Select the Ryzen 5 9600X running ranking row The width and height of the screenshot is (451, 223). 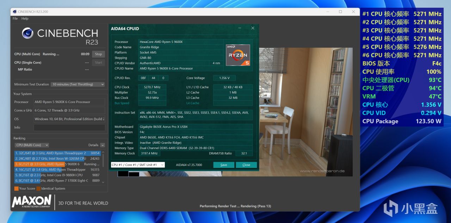click(57, 164)
